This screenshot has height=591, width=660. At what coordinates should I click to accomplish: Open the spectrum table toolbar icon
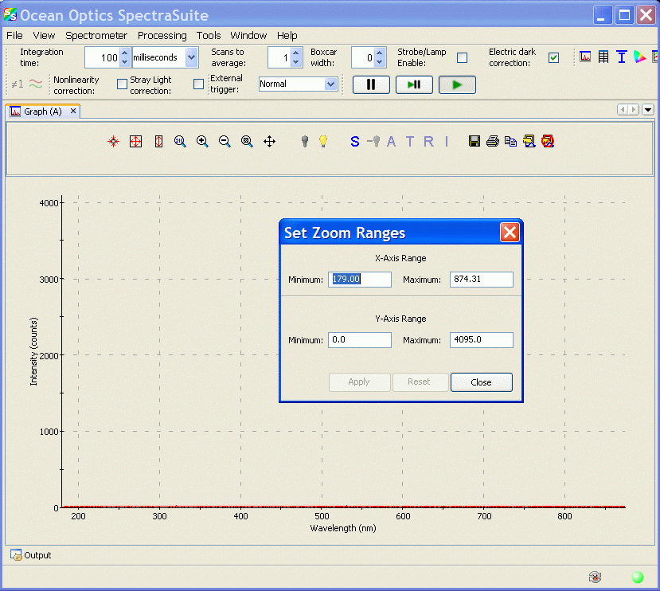[x=603, y=57]
